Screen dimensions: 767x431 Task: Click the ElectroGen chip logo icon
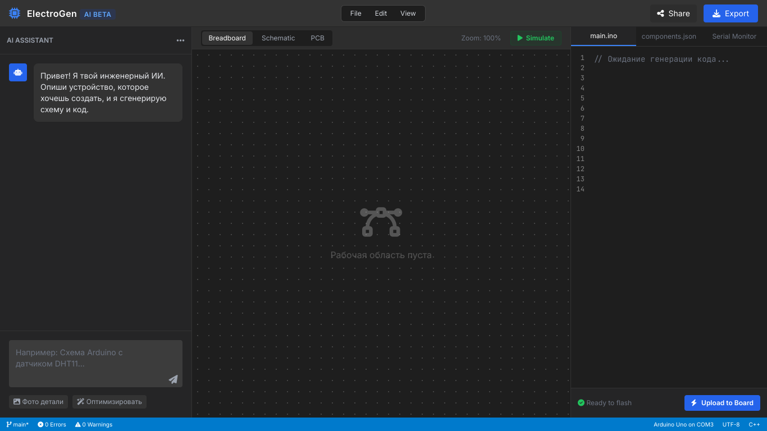[x=15, y=13]
